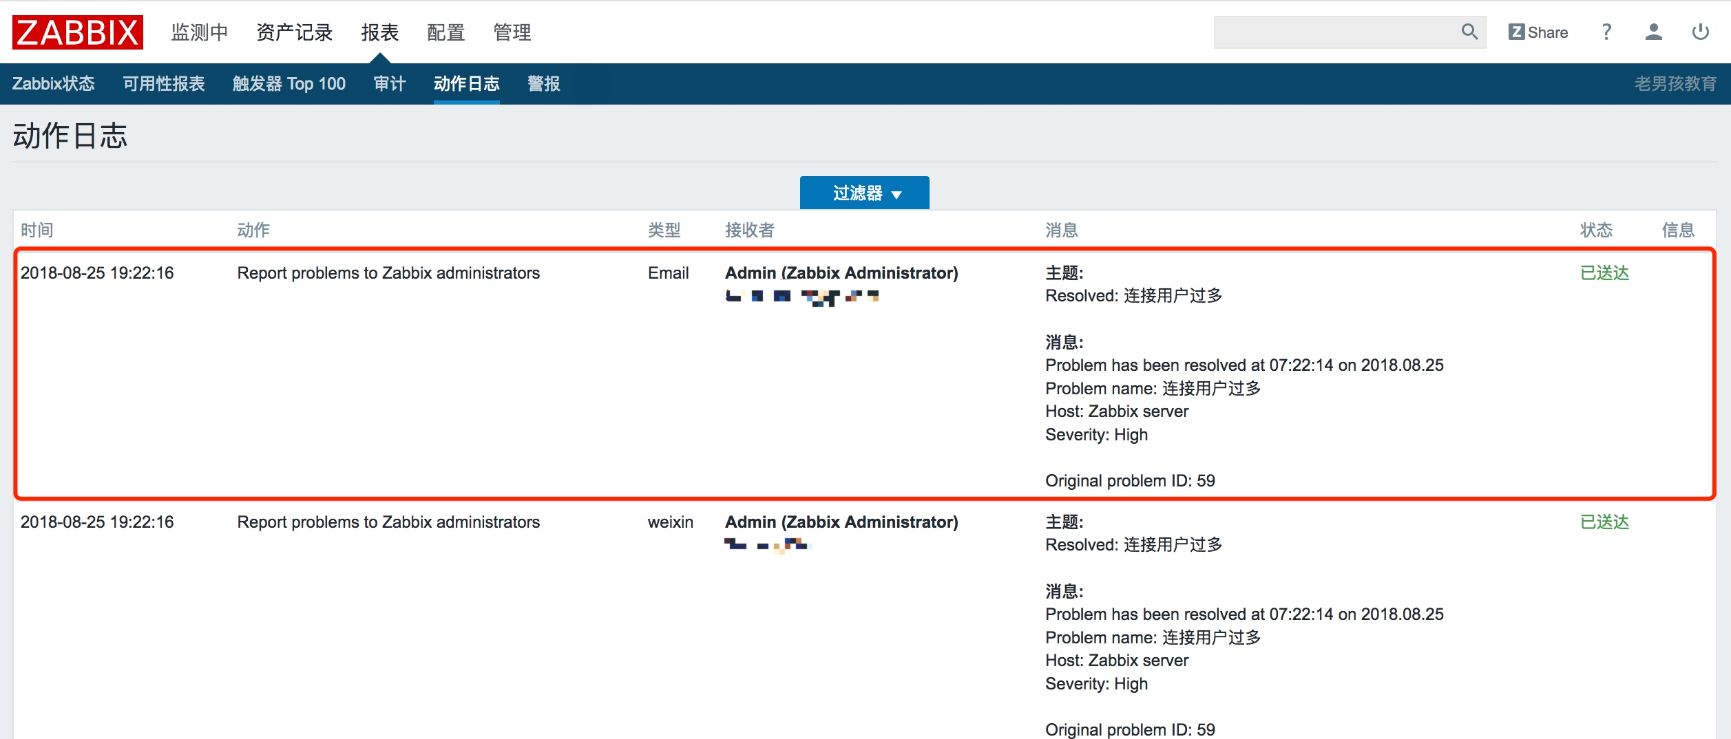Select the 动作日志 submenu tab
This screenshot has width=1731, height=739.
[x=467, y=84]
